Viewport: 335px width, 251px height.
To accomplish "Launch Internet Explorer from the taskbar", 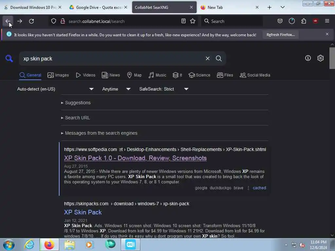I will point(29,244).
